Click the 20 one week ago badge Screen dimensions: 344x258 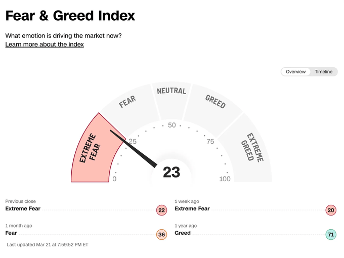point(331,210)
